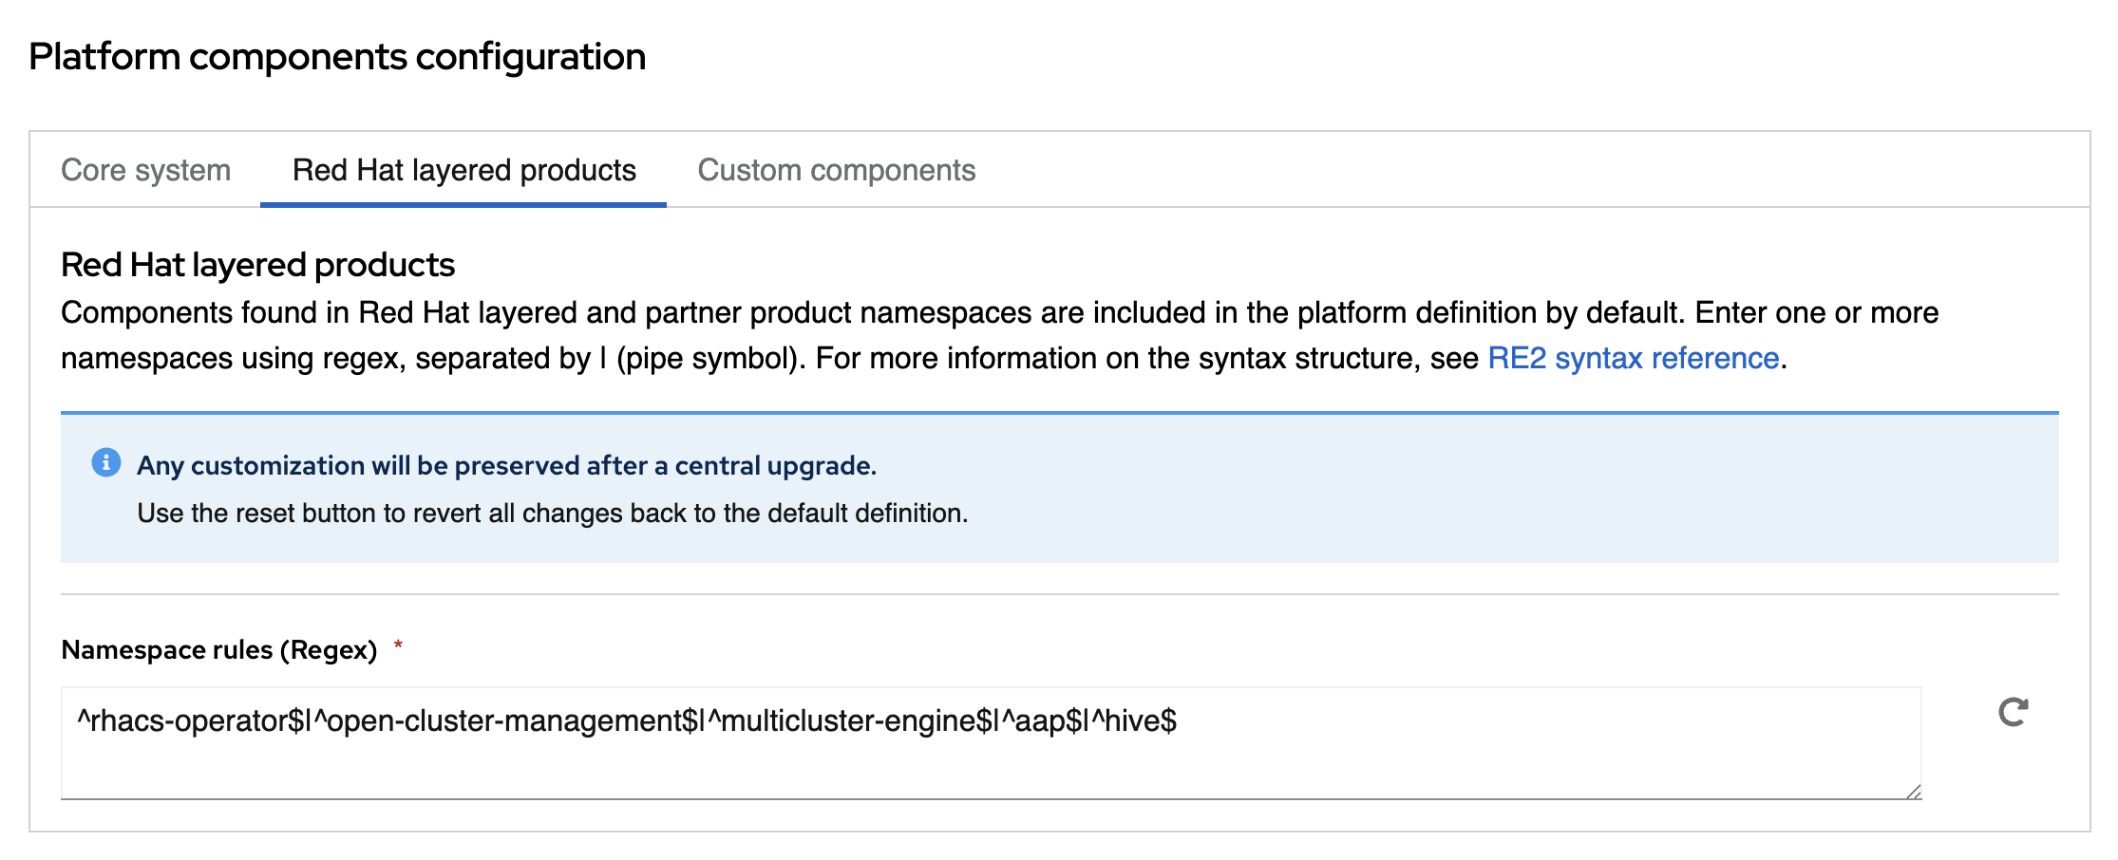
Task: Click the blue info icon in the alert
Action: click(105, 462)
